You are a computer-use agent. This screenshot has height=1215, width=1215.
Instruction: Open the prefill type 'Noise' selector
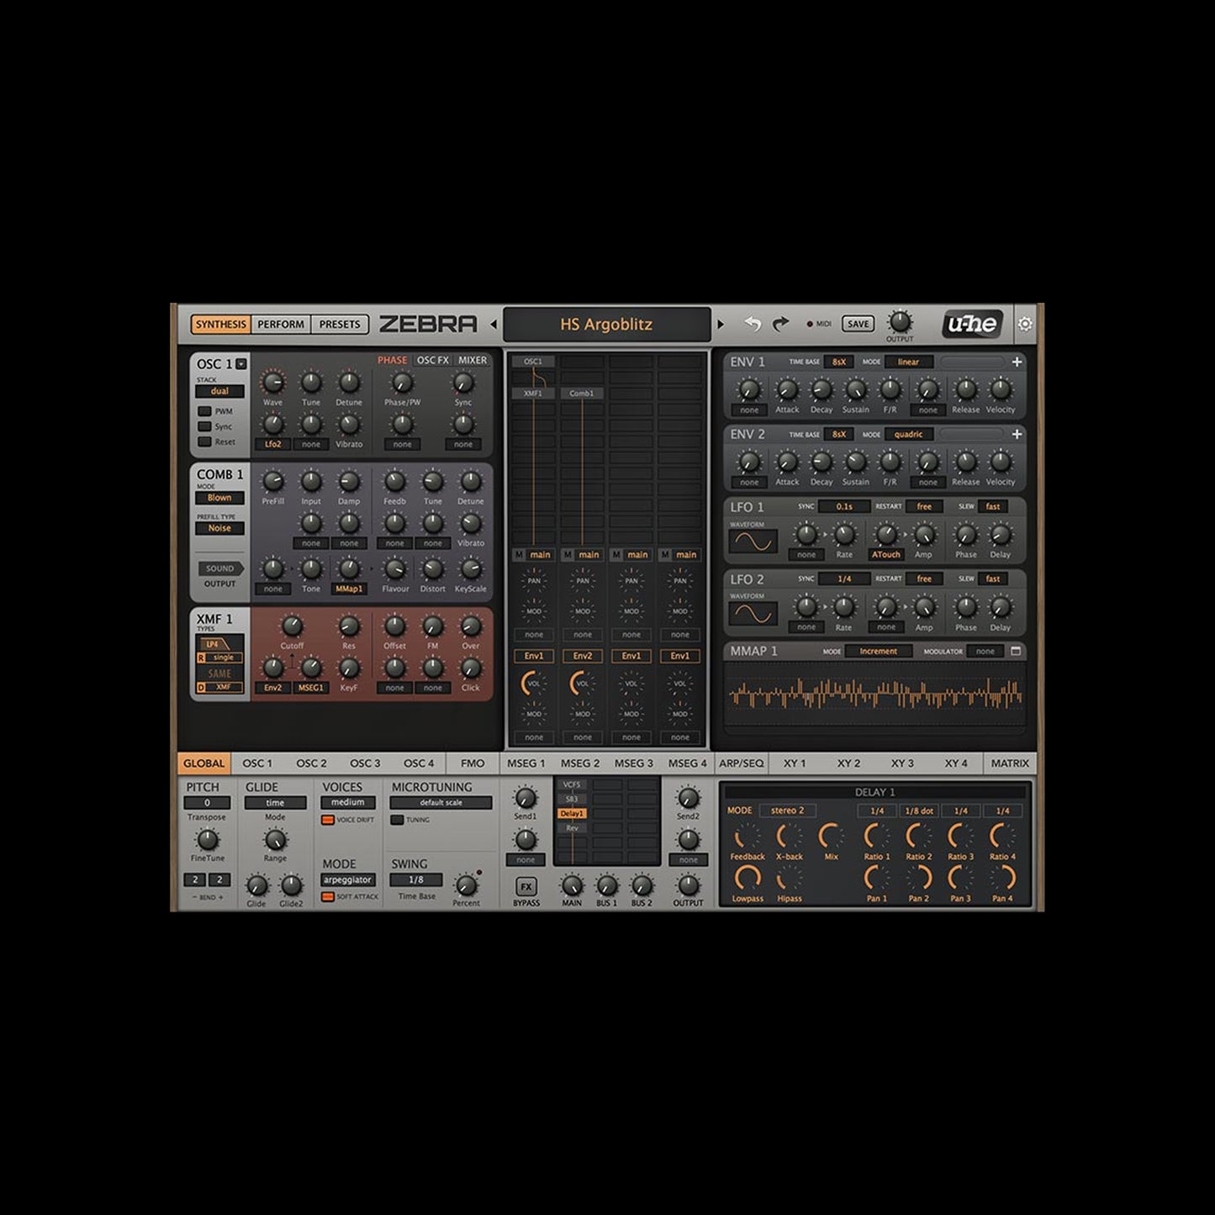click(x=219, y=528)
